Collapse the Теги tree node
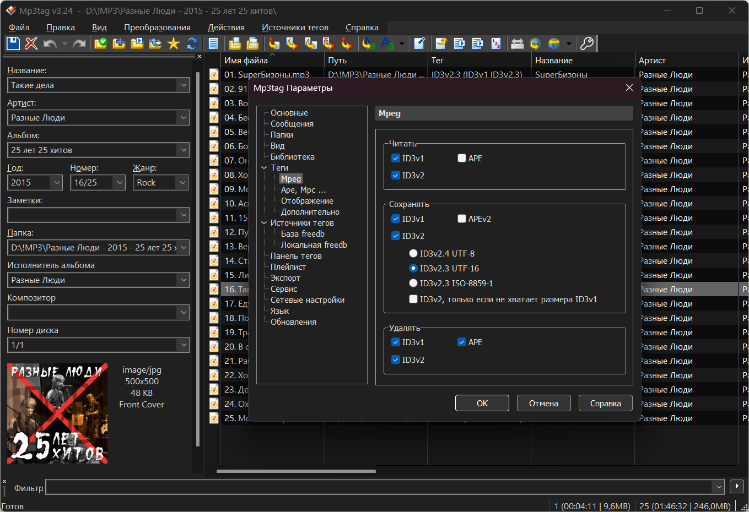The height and width of the screenshot is (512, 749). 265,168
